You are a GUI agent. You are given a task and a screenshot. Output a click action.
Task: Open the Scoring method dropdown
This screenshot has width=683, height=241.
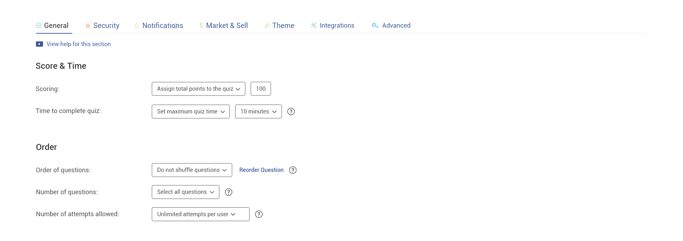coord(198,89)
